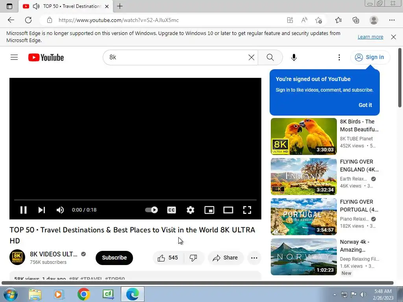Open a new browser tab
This screenshot has height=302, width=403.
[x=120, y=6]
